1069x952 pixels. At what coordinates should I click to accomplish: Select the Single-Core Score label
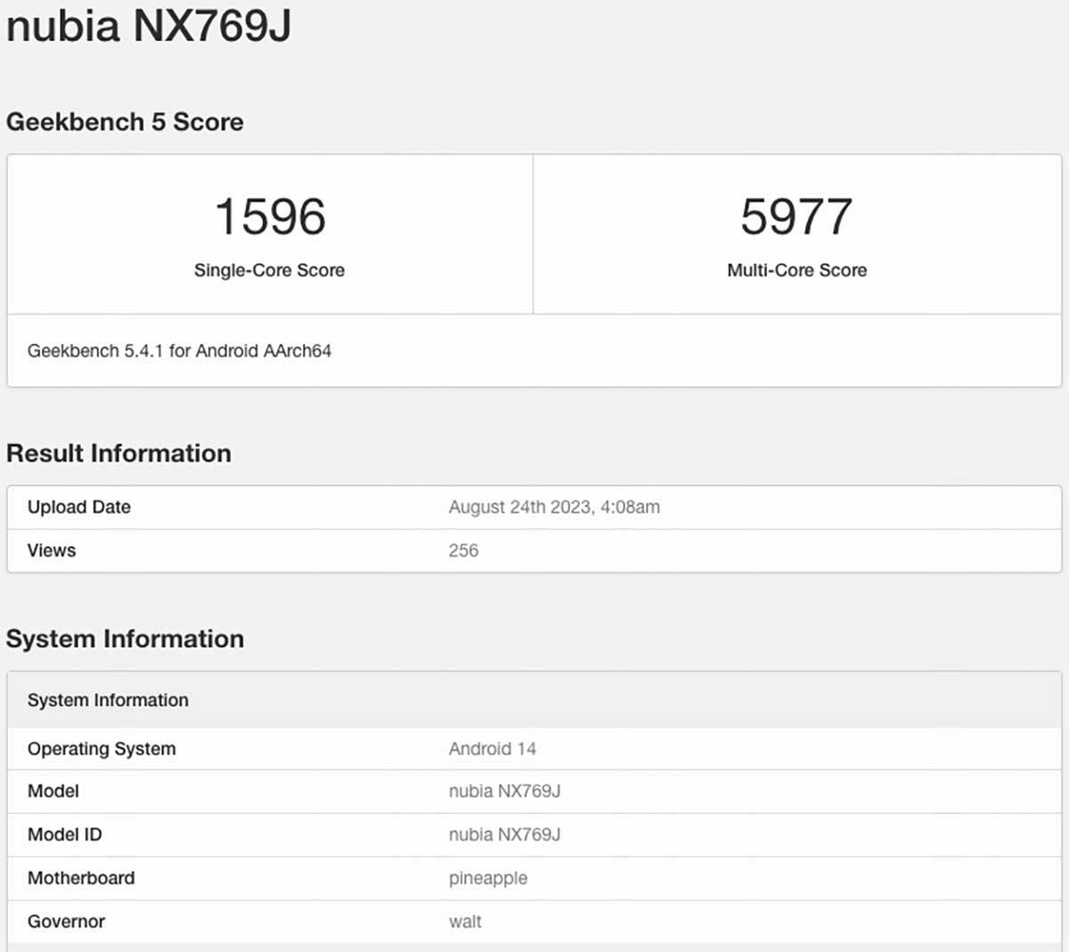[269, 271]
